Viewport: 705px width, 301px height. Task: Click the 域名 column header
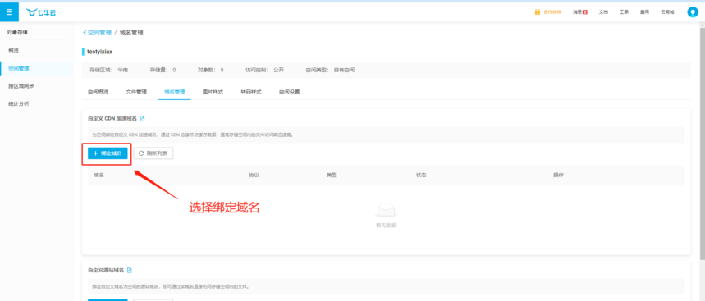[x=99, y=175]
